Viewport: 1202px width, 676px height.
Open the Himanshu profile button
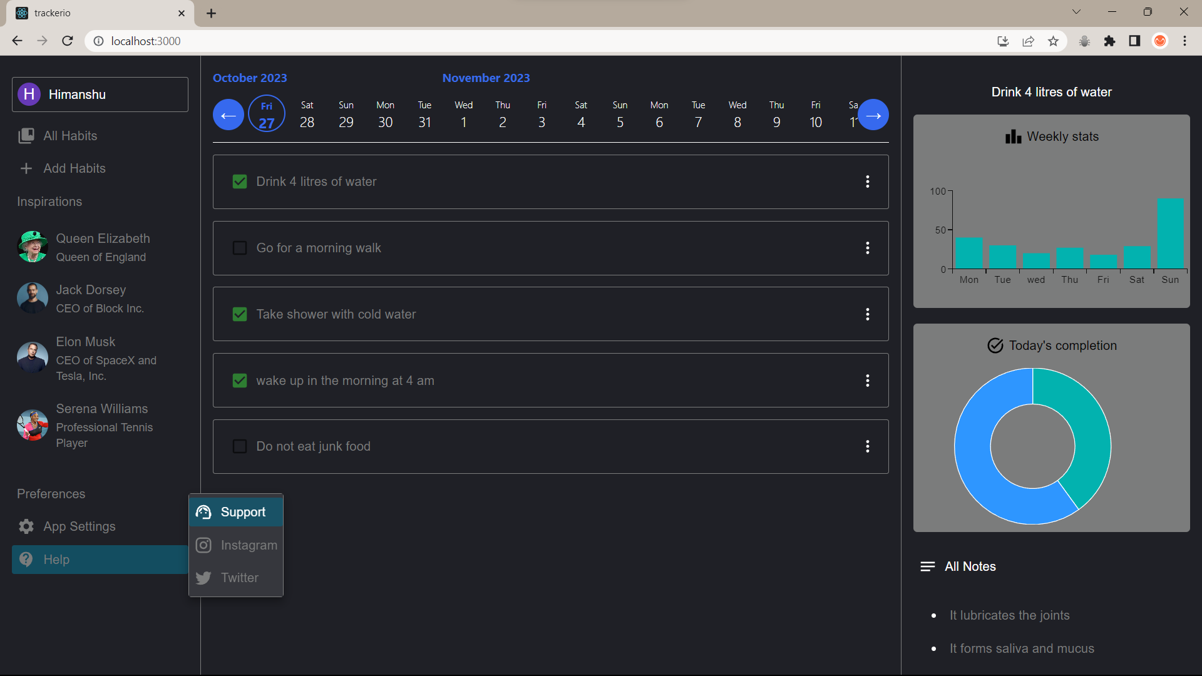[100, 95]
